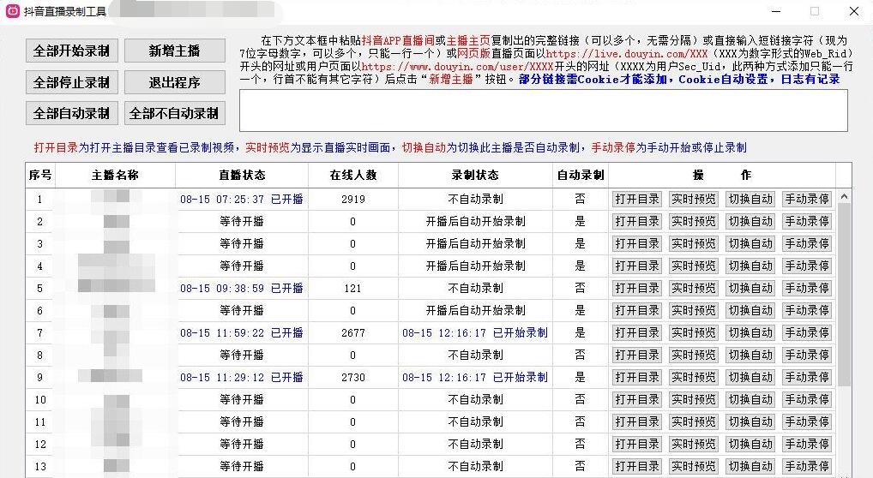Viewport: 873px width, 478px height.
Task: Click 切换自动 in row 6
Action: point(750,310)
